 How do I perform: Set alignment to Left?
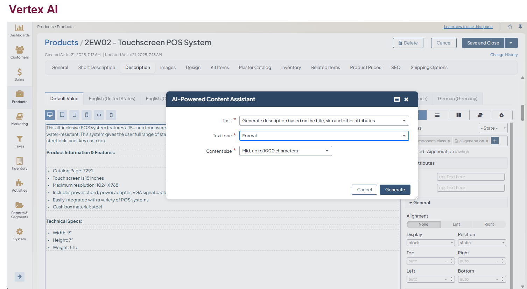[456, 225]
